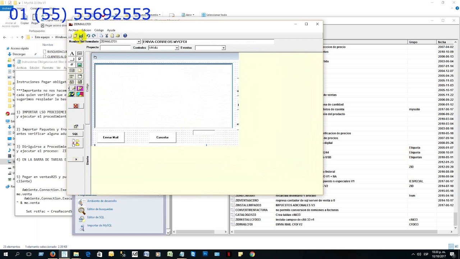Open the Edicion menu
Image resolution: width=460 pixels, height=259 pixels.
[x=86, y=30]
